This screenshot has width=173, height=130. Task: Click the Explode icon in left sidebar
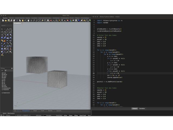click(x=5, y=41)
